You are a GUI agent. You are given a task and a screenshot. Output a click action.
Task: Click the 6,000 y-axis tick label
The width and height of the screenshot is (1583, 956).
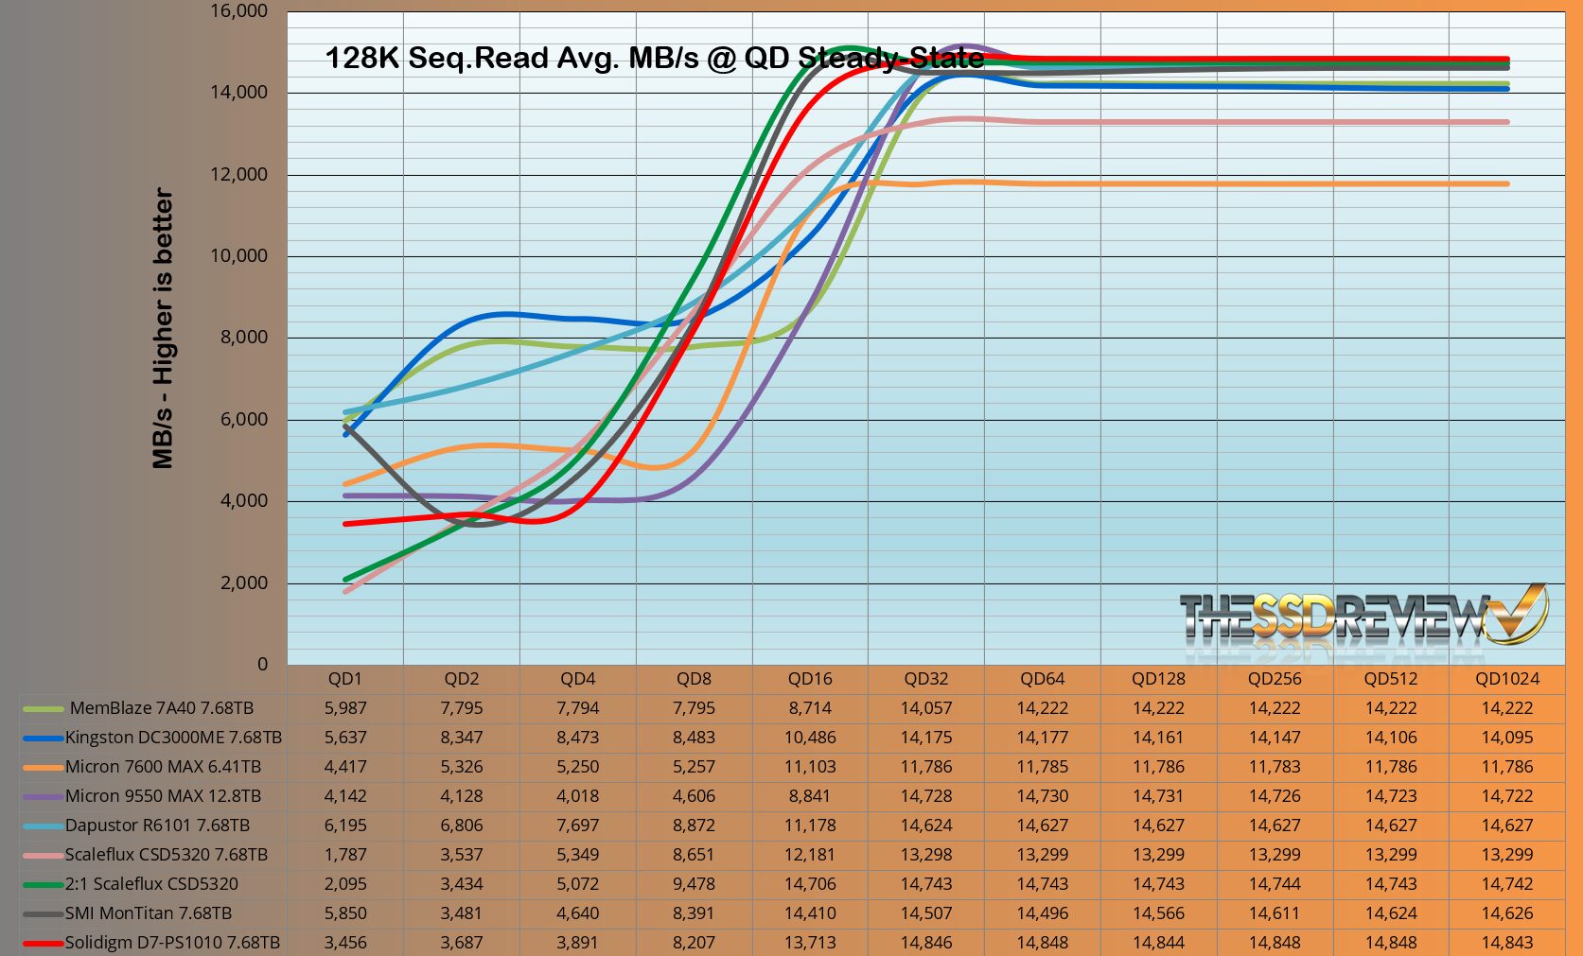(245, 420)
